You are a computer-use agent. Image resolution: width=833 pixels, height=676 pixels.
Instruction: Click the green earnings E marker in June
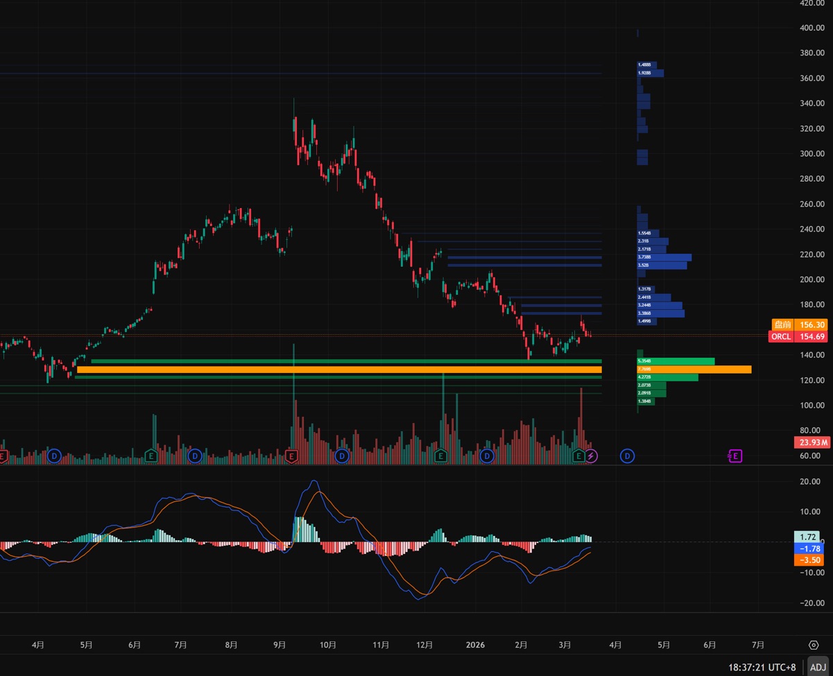pyautogui.click(x=151, y=456)
